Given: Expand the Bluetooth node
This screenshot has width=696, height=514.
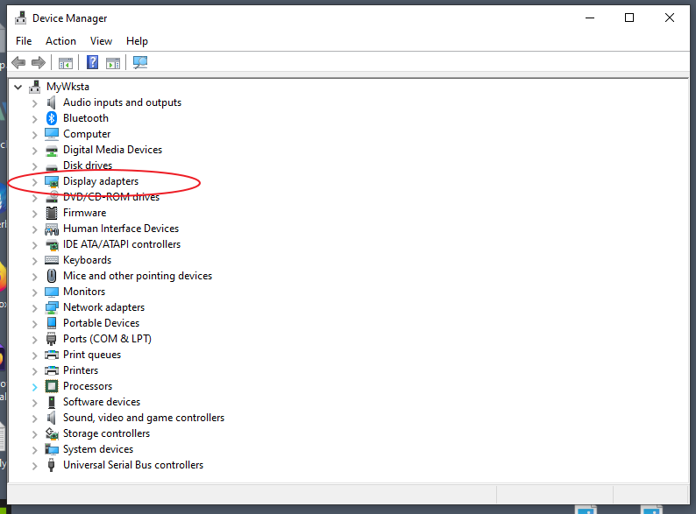Looking at the screenshot, I should pyautogui.click(x=34, y=119).
